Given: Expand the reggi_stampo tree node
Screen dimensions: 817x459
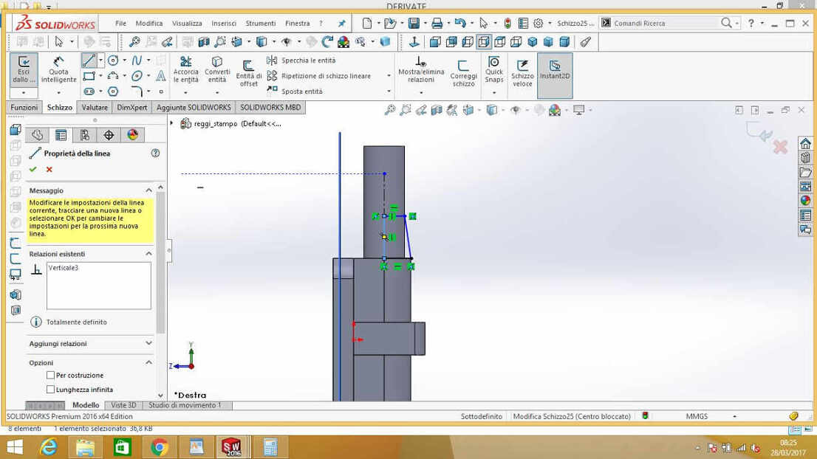Looking at the screenshot, I should [171, 123].
